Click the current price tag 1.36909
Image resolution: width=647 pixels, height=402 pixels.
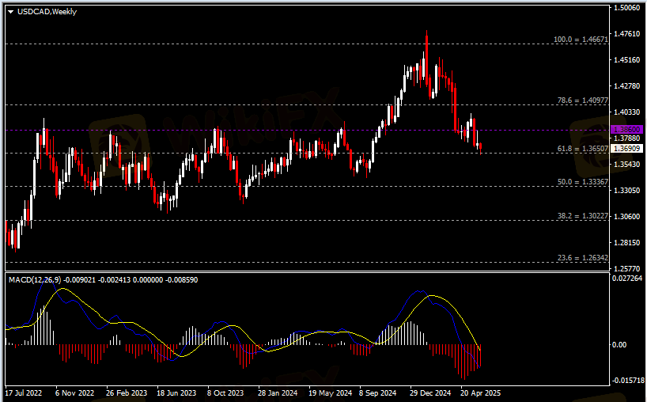tap(626, 149)
